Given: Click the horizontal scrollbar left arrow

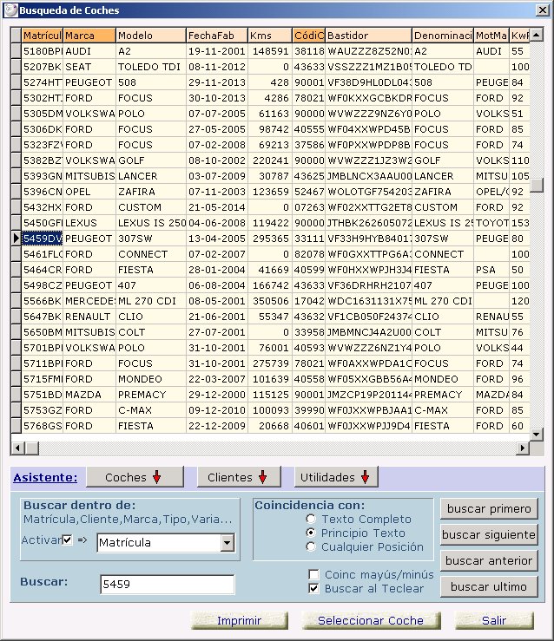Looking at the screenshot, I should coord(17,448).
